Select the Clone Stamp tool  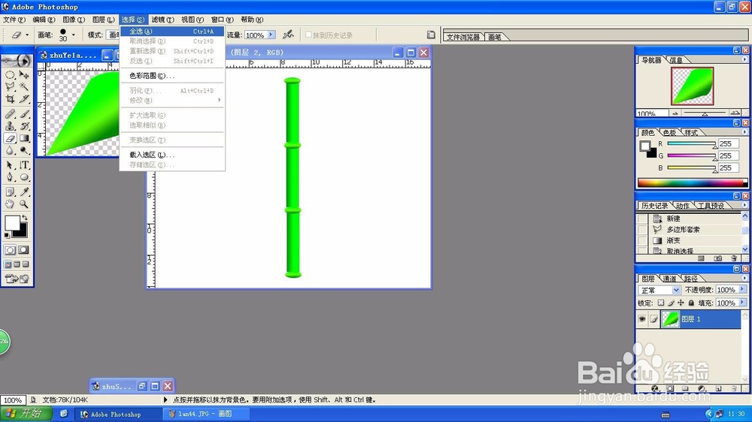[x=10, y=126]
